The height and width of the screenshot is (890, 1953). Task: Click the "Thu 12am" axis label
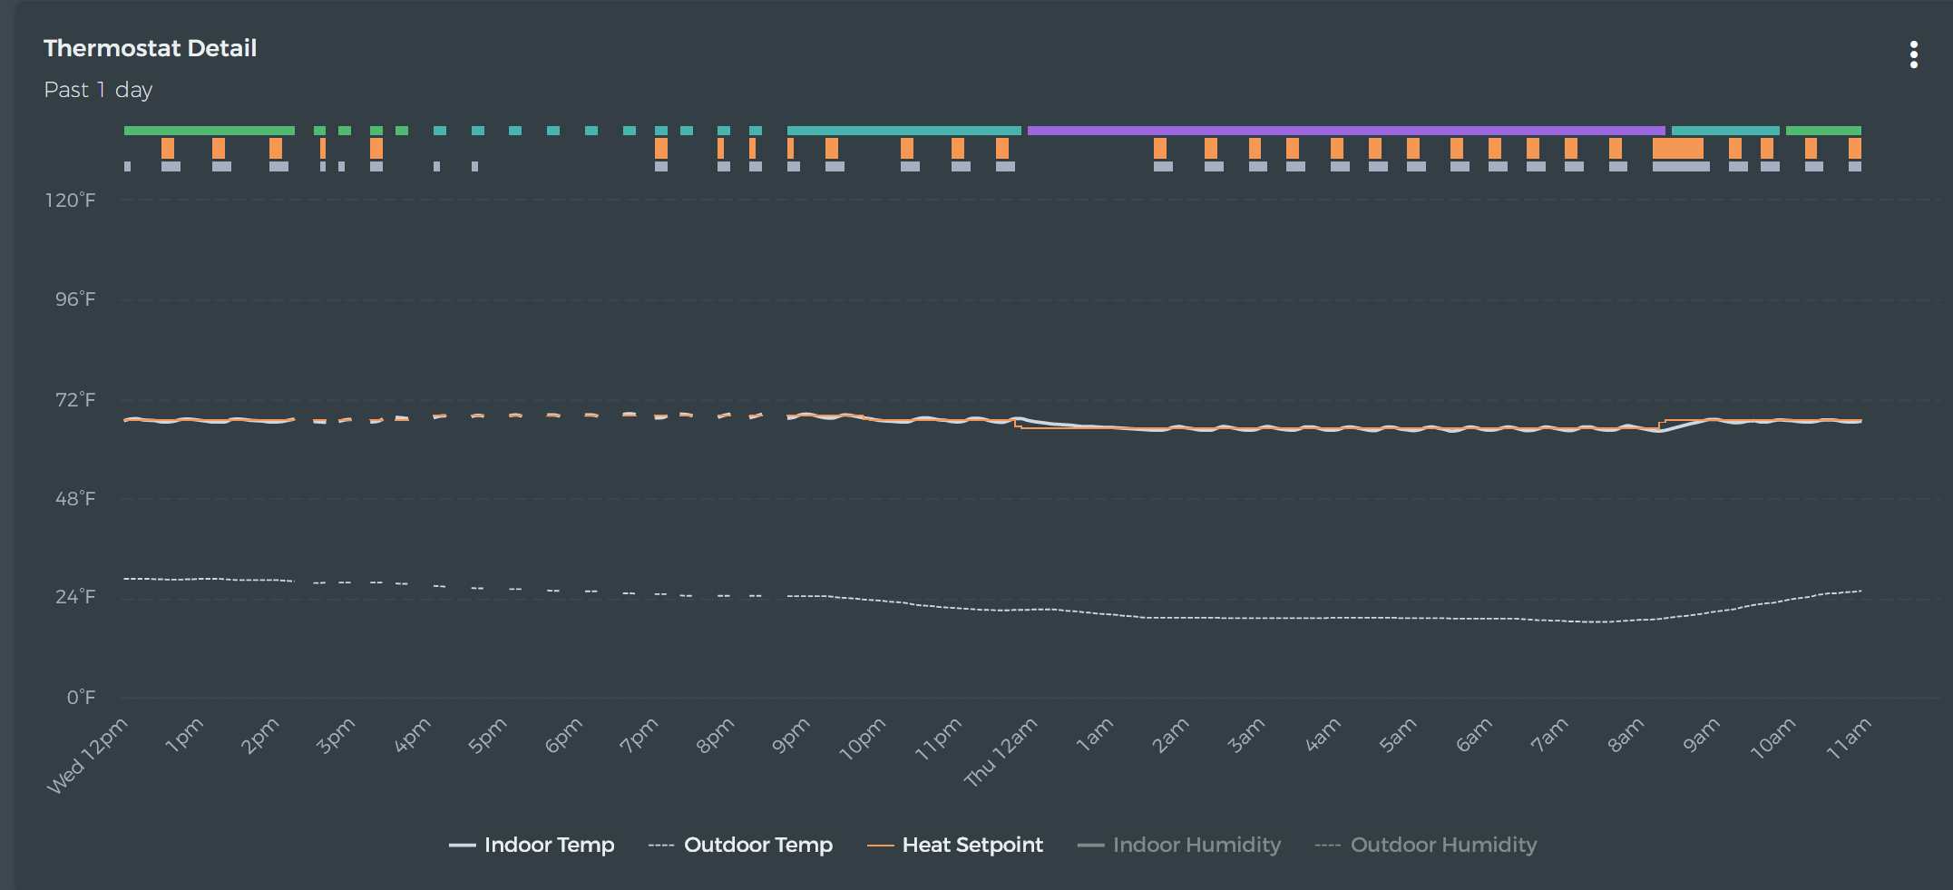(1001, 752)
